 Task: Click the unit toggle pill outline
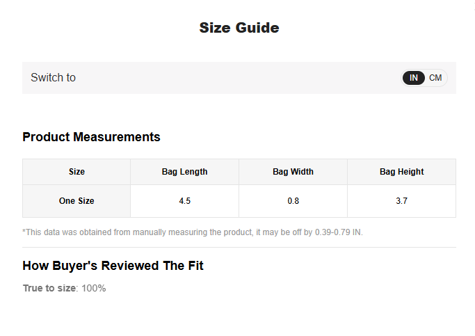(x=424, y=78)
